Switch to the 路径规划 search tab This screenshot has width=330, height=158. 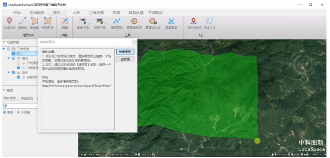27,98
